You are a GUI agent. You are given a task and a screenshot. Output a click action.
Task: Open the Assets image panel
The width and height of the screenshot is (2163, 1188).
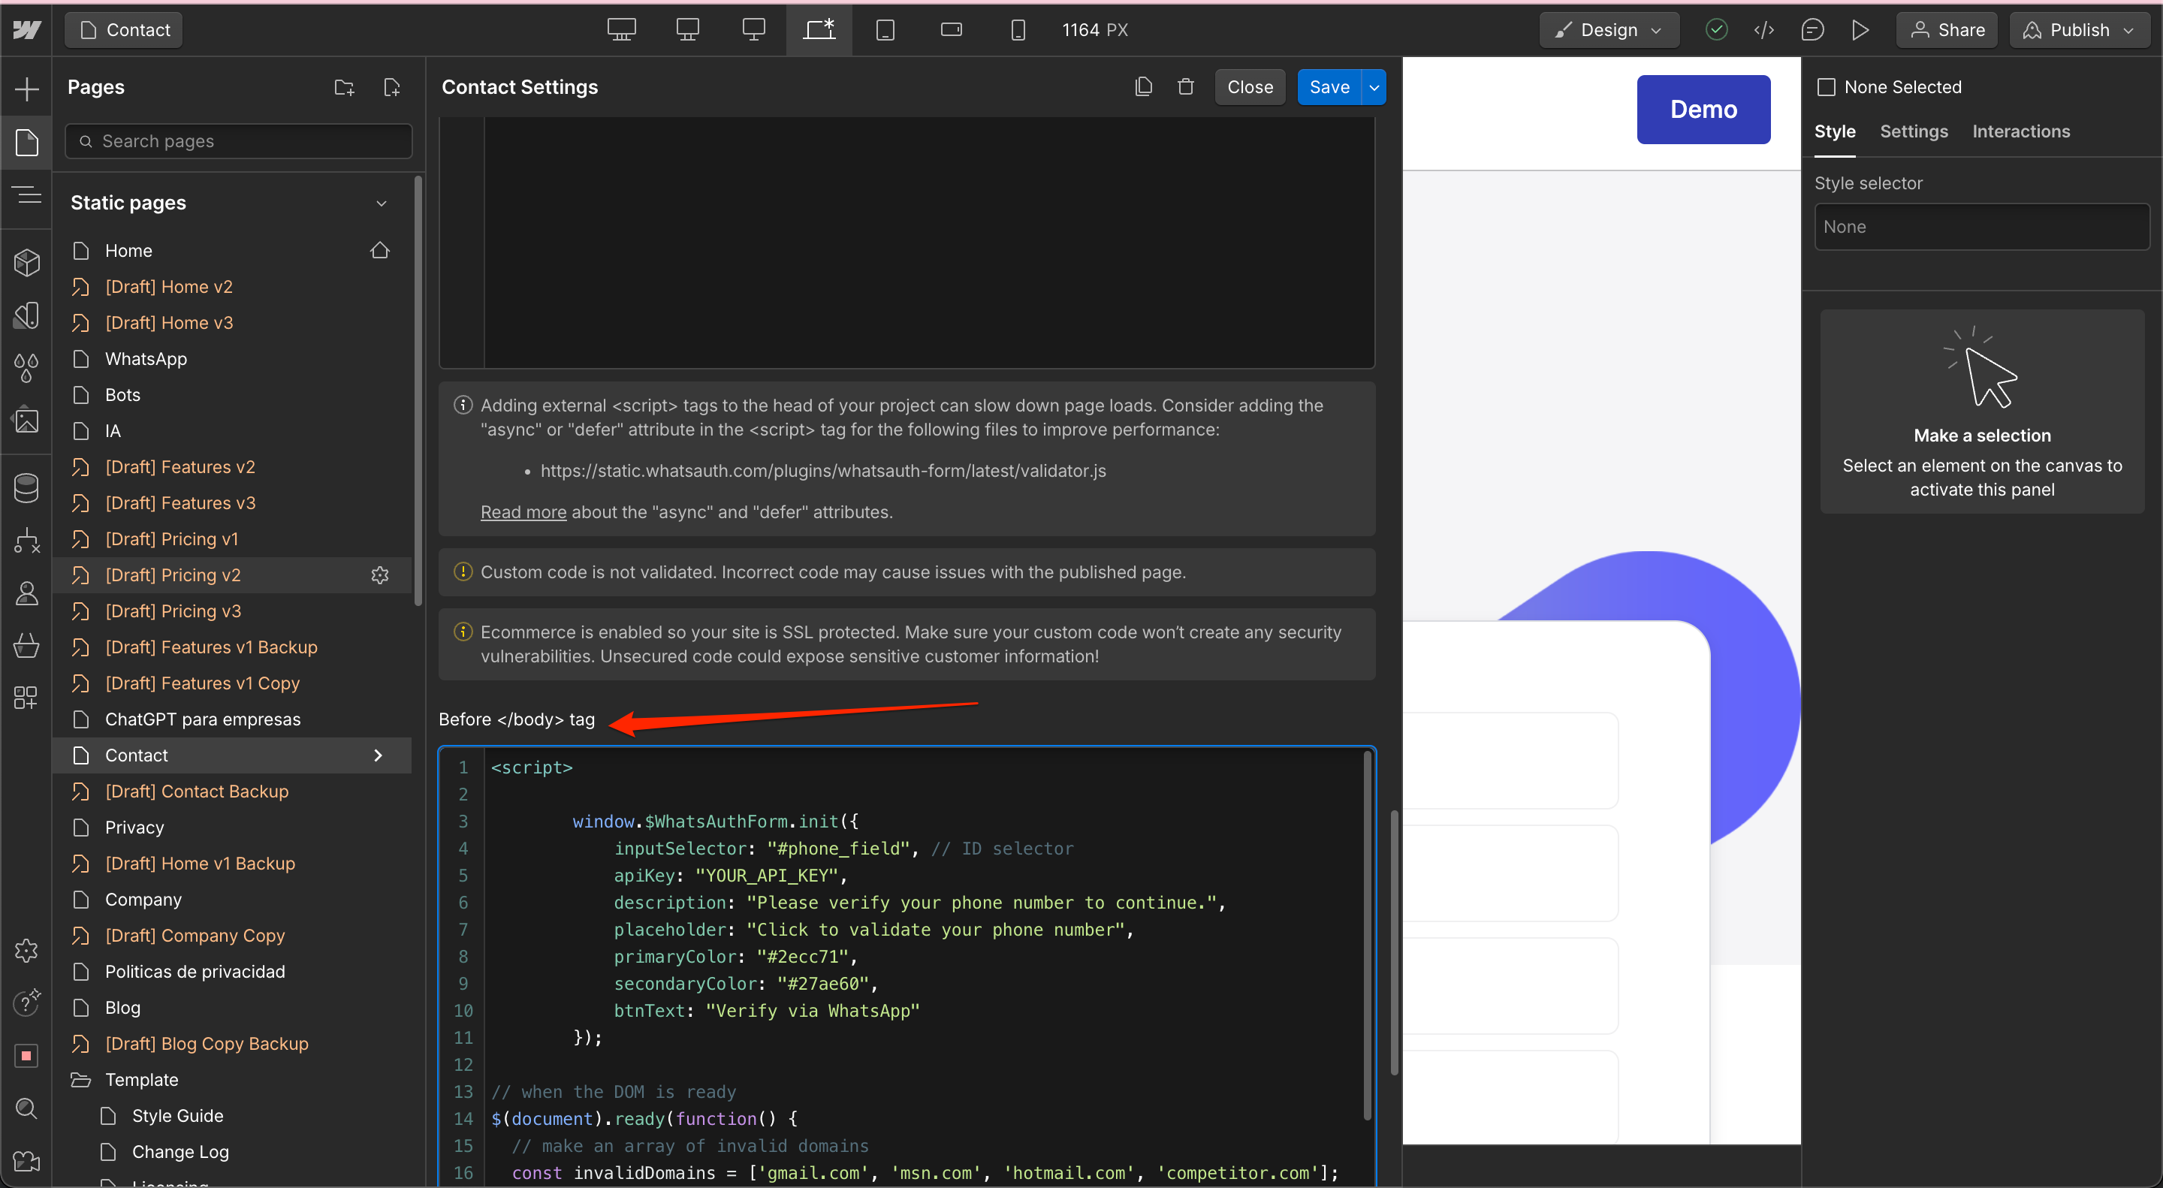pos(26,420)
